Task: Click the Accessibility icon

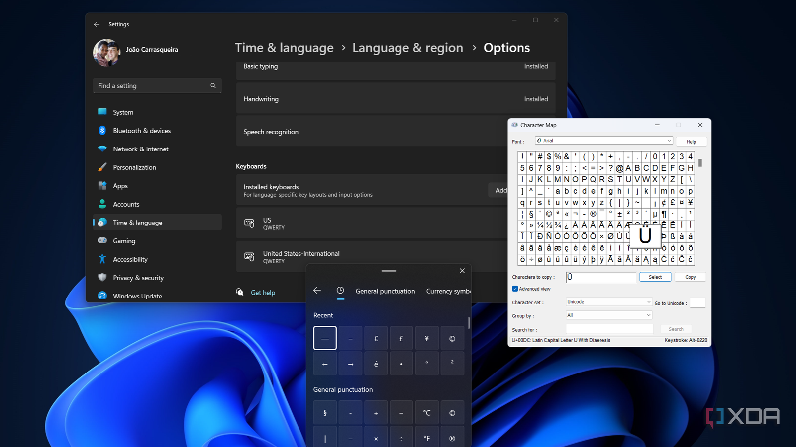Action: pos(102,259)
